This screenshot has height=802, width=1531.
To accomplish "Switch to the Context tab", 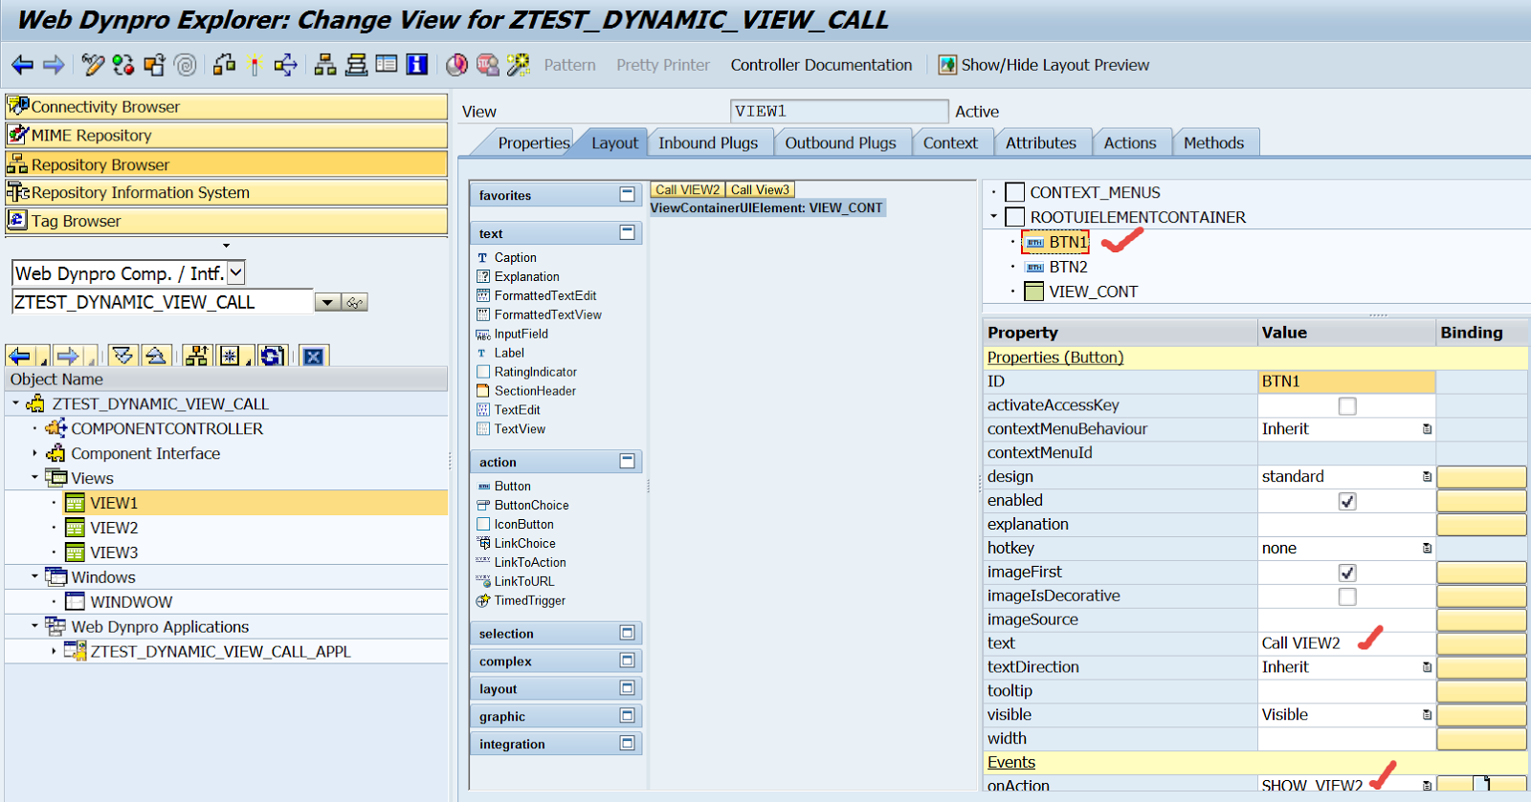I will point(949,143).
